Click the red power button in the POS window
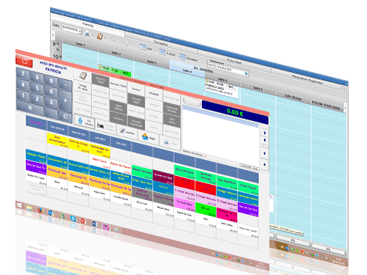The height and width of the screenshot is (275, 367). coord(24,61)
